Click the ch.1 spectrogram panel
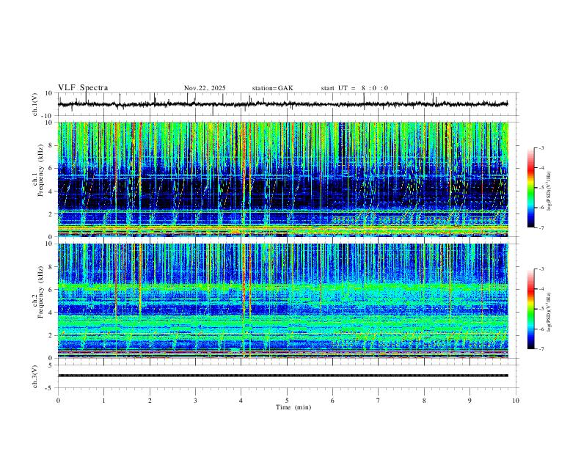Screen dimensions: 581x449 [x=282, y=179]
